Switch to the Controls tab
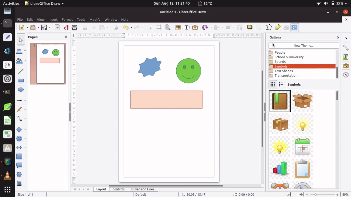This screenshot has width=351, height=197. (x=118, y=189)
